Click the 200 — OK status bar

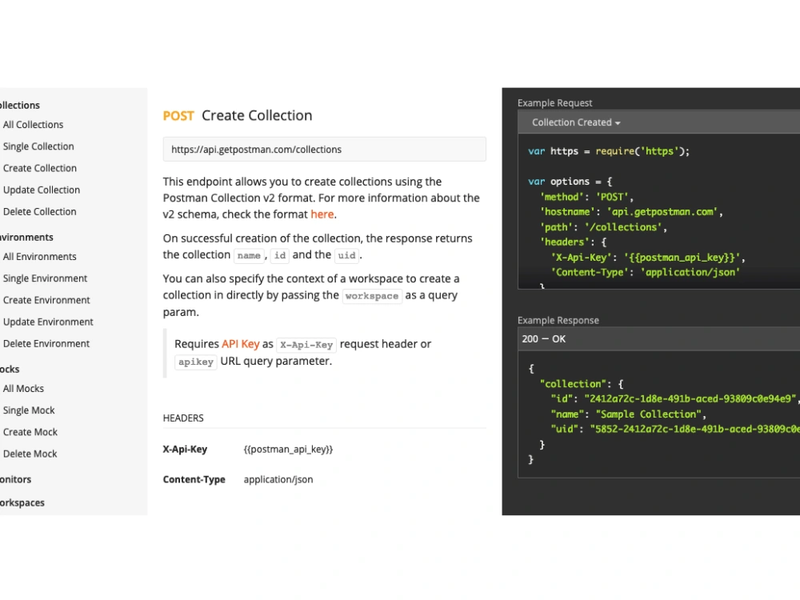658,339
